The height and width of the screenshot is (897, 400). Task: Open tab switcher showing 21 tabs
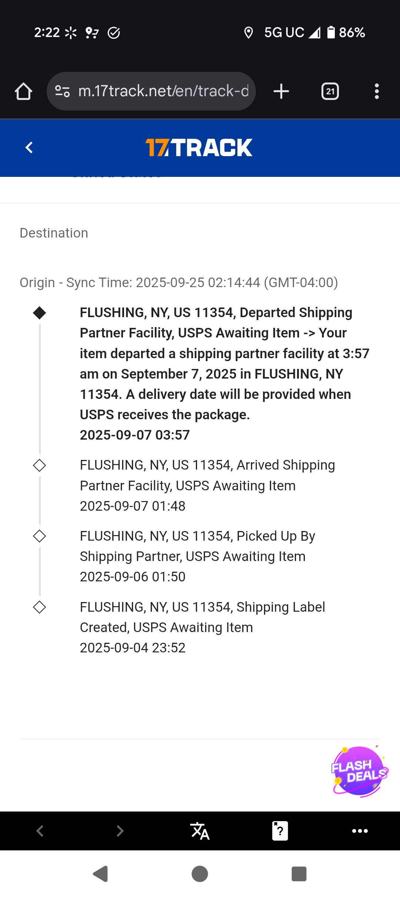click(x=330, y=91)
